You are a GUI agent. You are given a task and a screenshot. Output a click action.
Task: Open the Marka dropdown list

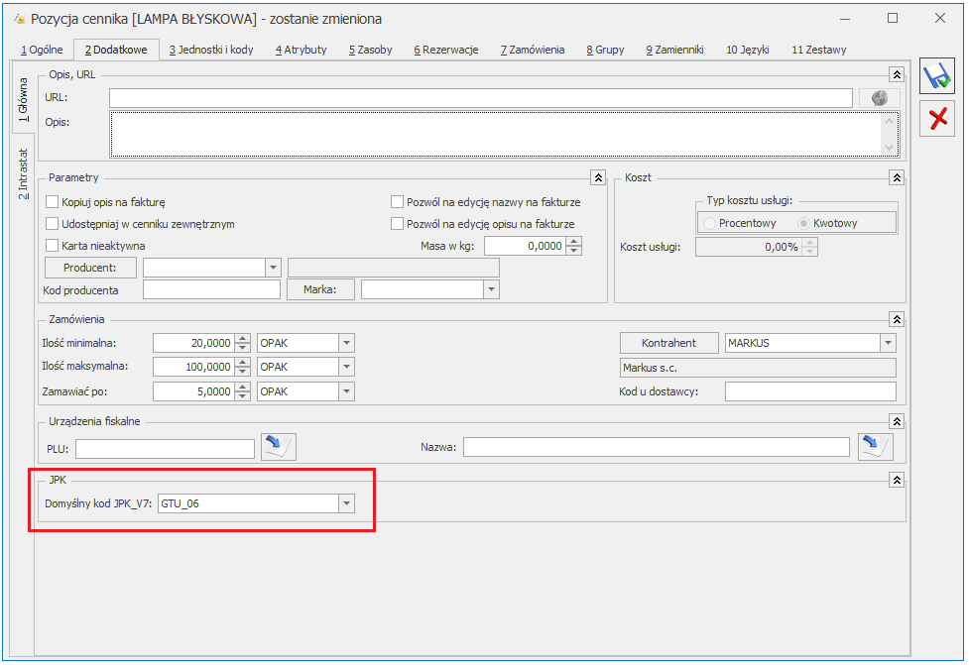491,289
